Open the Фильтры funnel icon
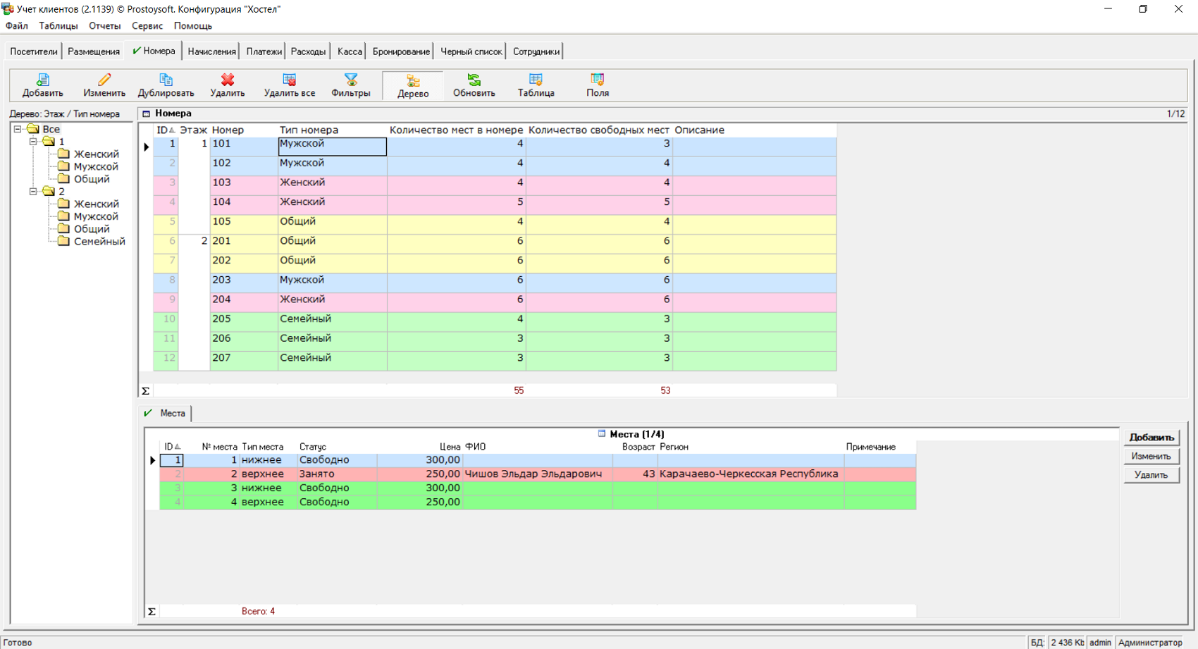Viewport: 1198px width, 649px height. [350, 80]
